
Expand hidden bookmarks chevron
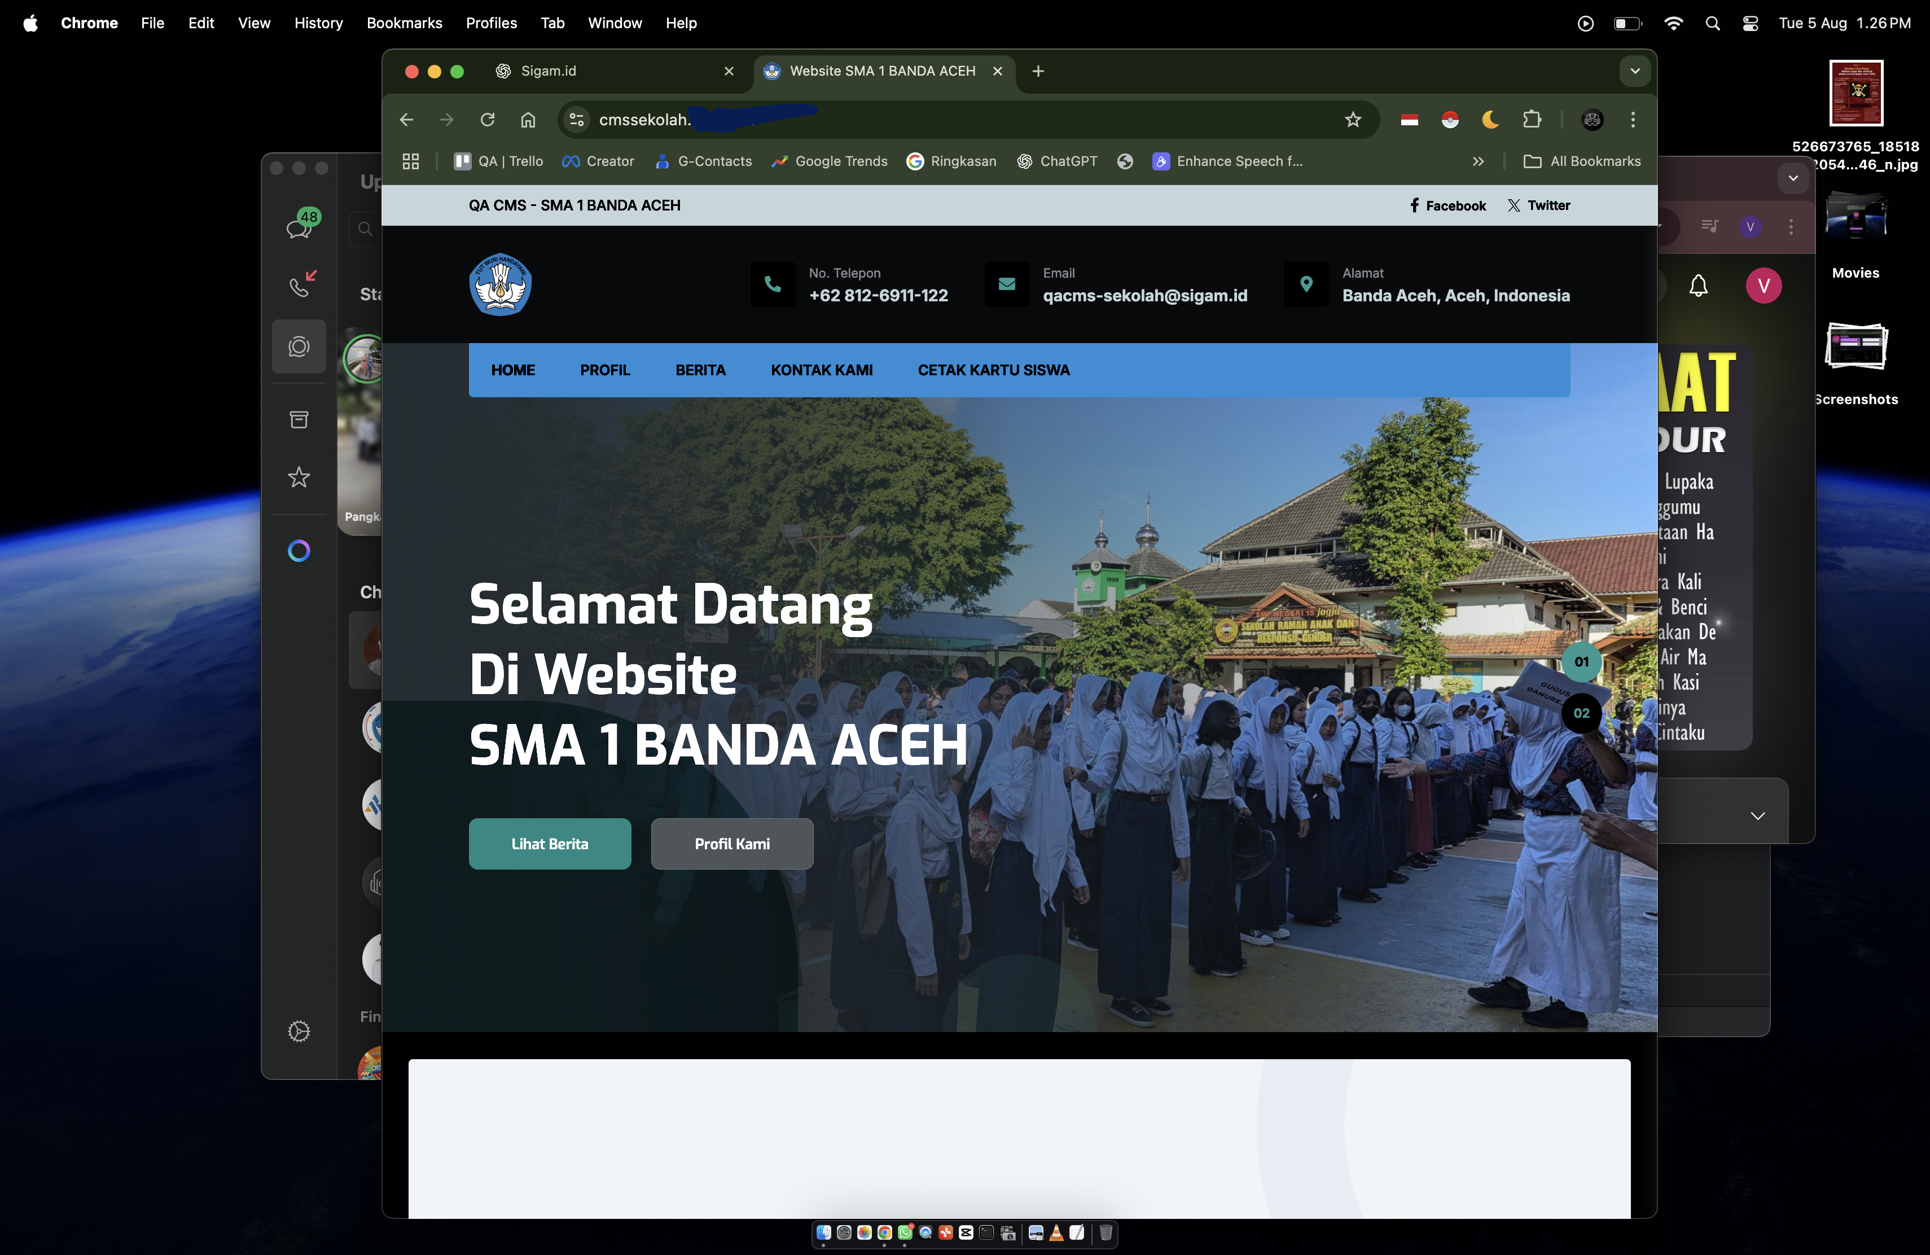point(1477,161)
